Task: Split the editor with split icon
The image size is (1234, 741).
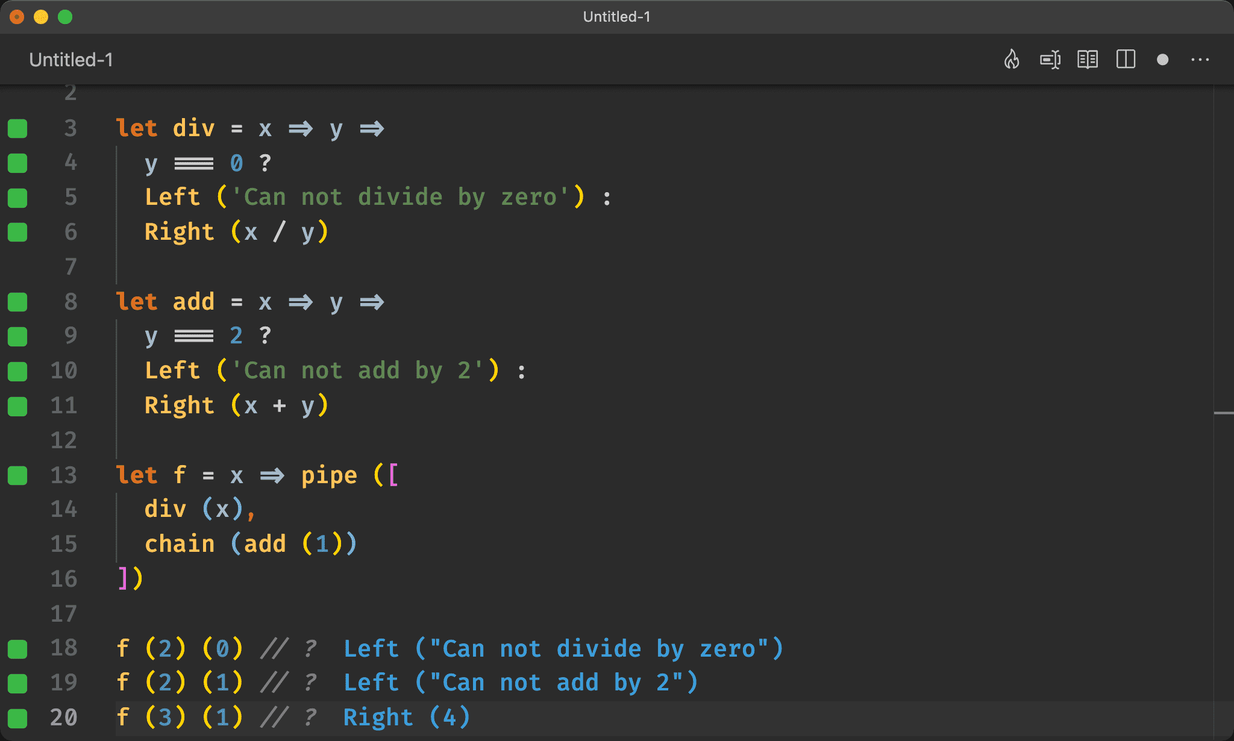Action: (x=1126, y=60)
